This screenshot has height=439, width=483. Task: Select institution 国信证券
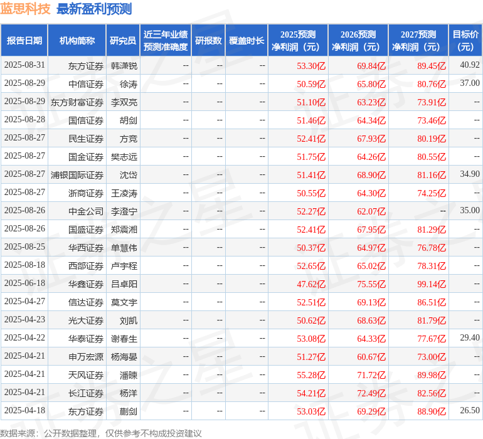pos(86,120)
